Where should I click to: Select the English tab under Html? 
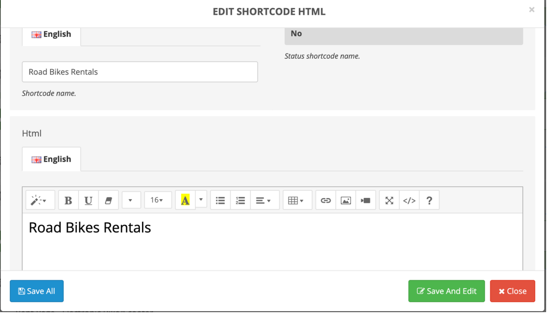[52, 159]
